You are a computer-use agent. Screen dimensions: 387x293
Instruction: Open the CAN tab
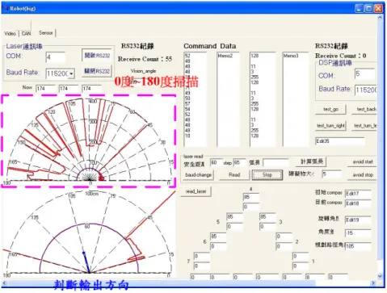(26, 34)
